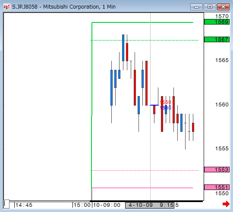Click the pink 1551 price label
The width and height of the screenshot is (233, 212).
pos(217,187)
